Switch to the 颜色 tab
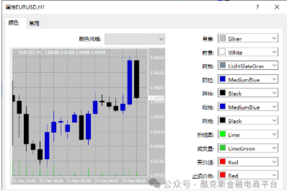287x196 pixels. click(x=13, y=23)
